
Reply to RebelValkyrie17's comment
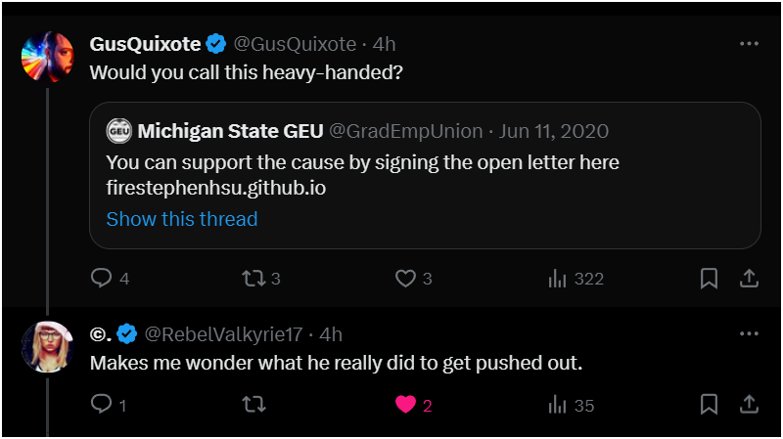point(102,405)
